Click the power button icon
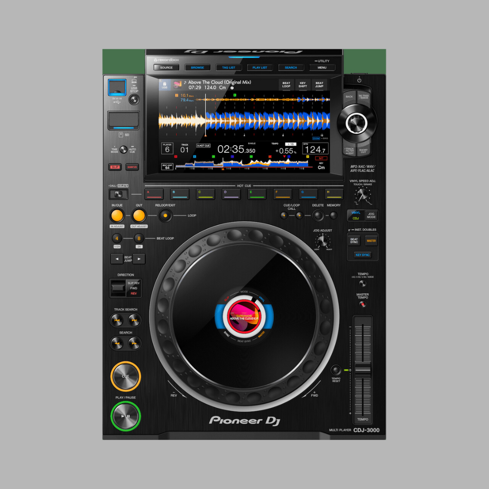 [359, 80]
